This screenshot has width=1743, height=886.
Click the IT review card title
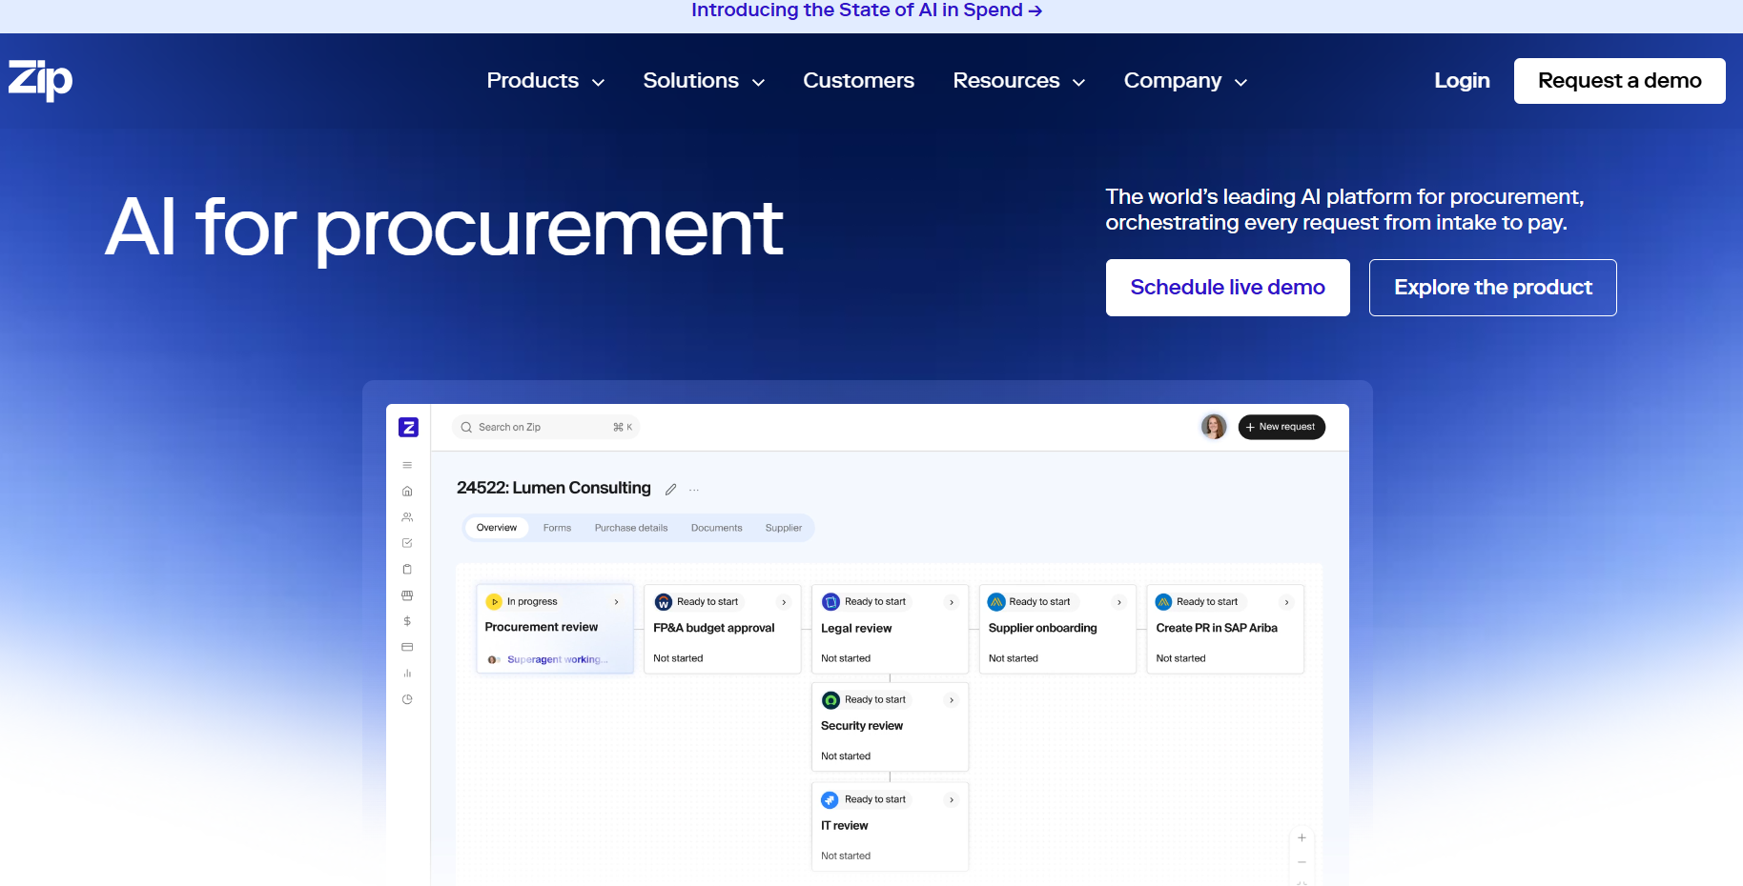click(x=845, y=826)
